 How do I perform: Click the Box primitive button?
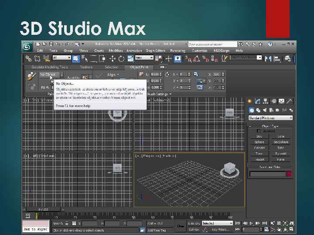point(259,137)
